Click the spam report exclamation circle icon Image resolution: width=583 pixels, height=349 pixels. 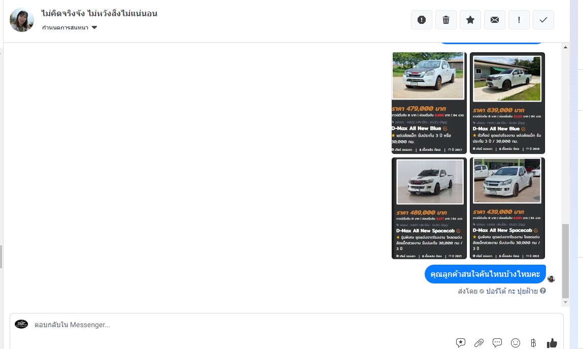[x=421, y=20]
